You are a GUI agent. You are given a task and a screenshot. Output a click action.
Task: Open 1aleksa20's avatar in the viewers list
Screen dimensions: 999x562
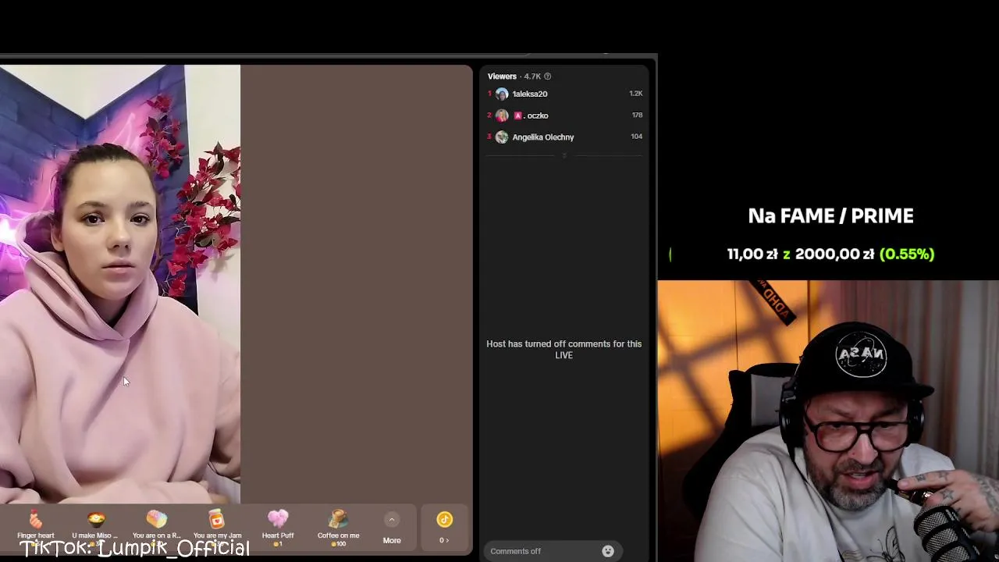(502, 94)
